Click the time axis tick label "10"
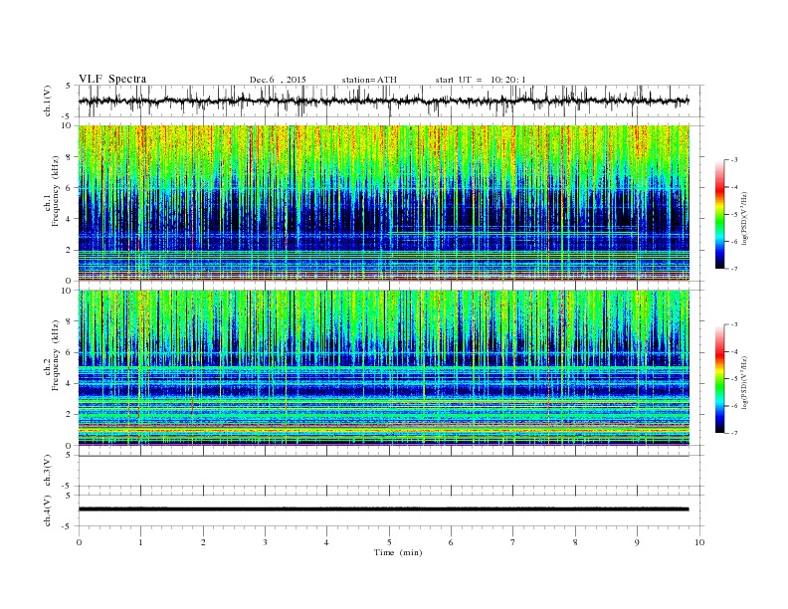This screenshot has width=788, height=609. pyautogui.click(x=699, y=542)
